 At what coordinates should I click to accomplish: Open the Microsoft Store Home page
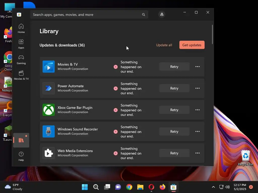point(21,29)
